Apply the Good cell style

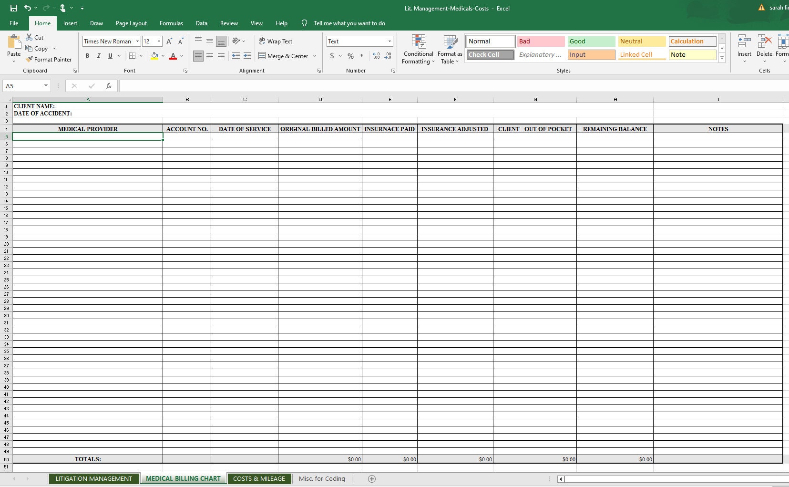pyautogui.click(x=591, y=41)
